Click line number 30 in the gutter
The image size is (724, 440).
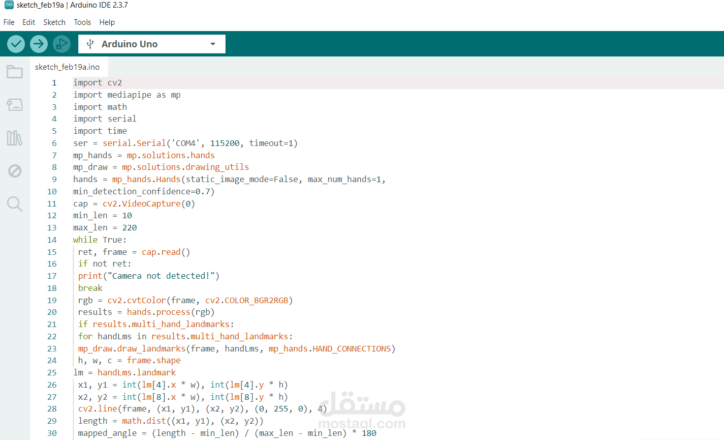click(52, 433)
